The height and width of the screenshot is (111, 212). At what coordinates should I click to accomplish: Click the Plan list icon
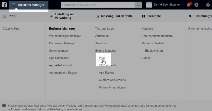click(5, 16)
